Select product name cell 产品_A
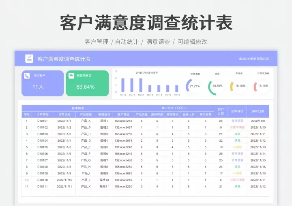Viewport: 292px width, 206px height. [86, 121]
